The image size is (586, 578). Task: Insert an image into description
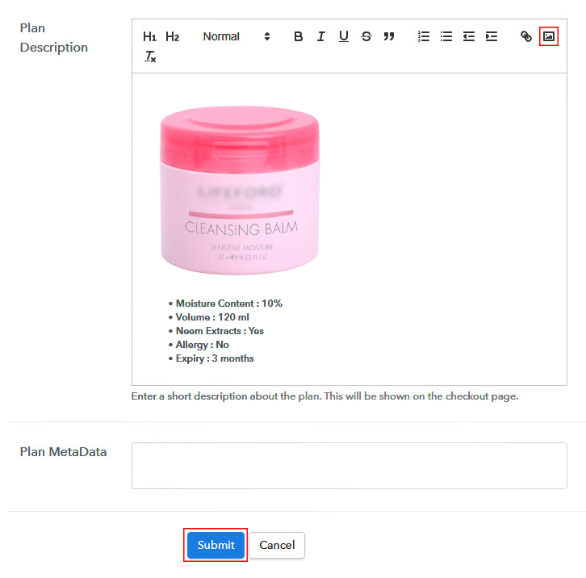tap(549, 36)
